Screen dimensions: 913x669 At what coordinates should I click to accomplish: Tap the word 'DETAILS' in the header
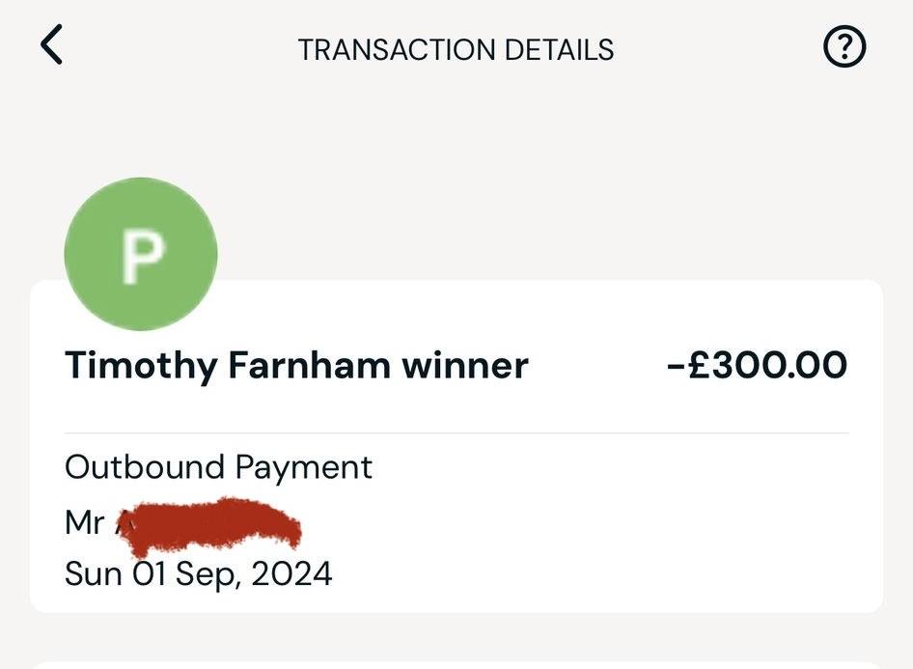pyautogui.click(x=560, y=50)
